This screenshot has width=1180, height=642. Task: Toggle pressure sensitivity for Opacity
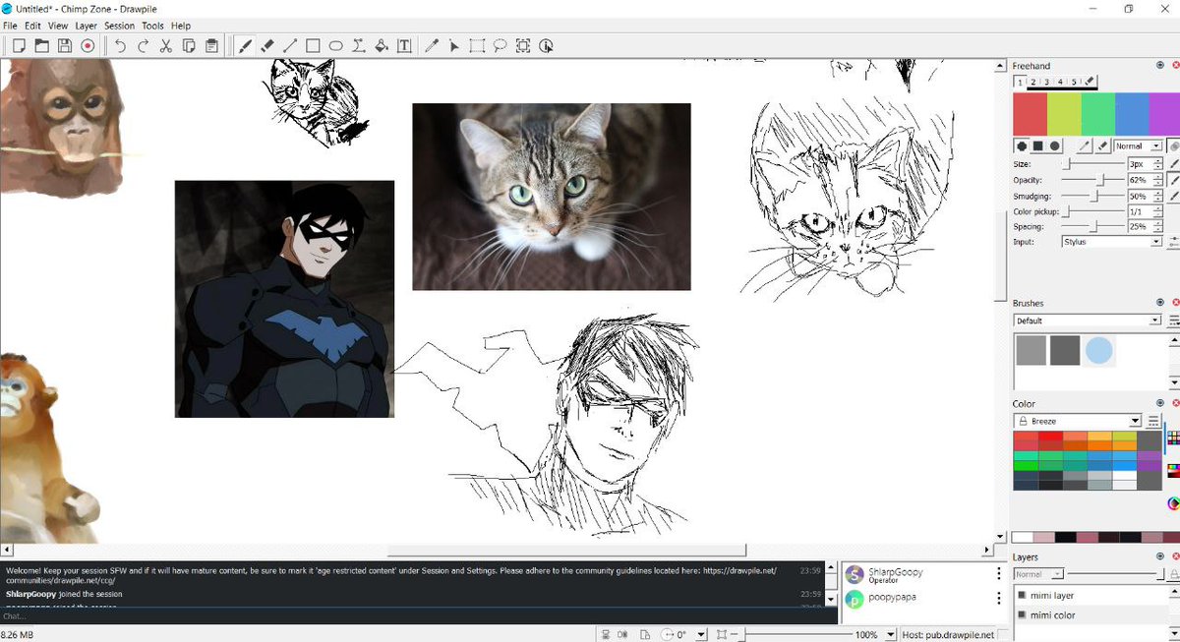[x=1173, y=180]
